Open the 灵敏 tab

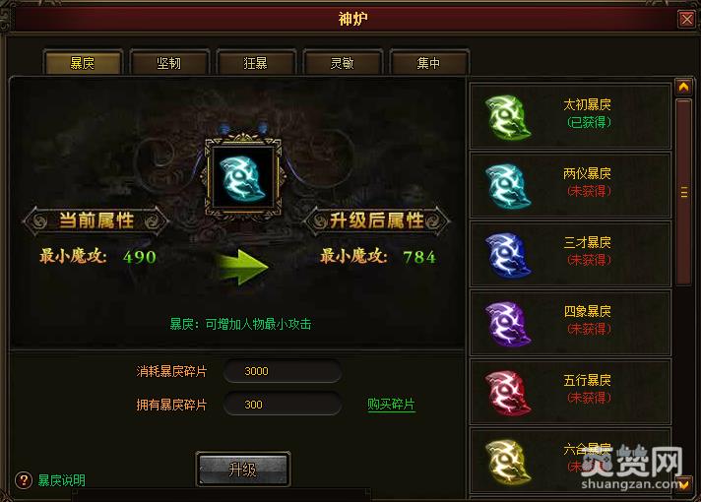tap(343, 63)
